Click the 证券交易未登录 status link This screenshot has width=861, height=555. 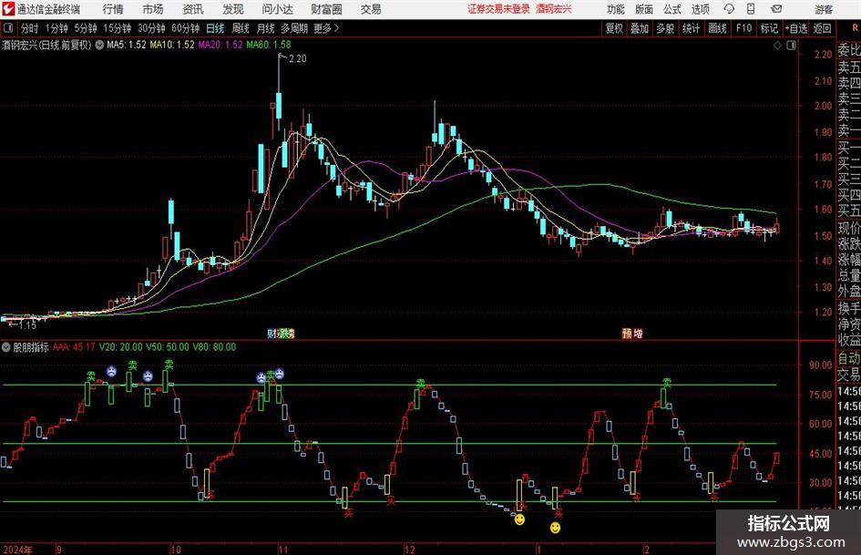coord(498,9)
